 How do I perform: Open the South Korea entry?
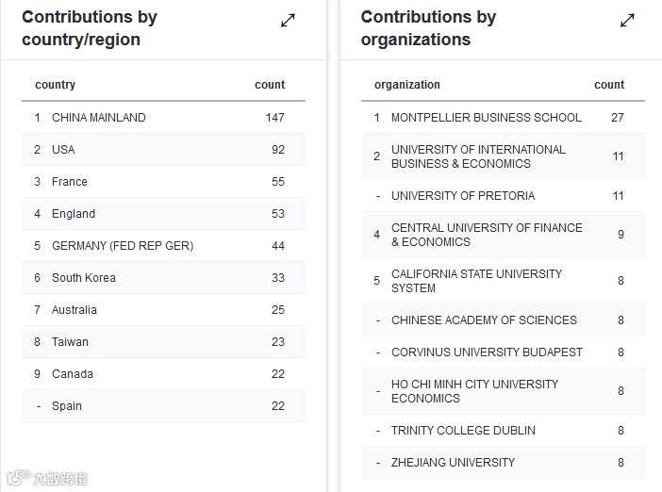click(x=83, y=278)
